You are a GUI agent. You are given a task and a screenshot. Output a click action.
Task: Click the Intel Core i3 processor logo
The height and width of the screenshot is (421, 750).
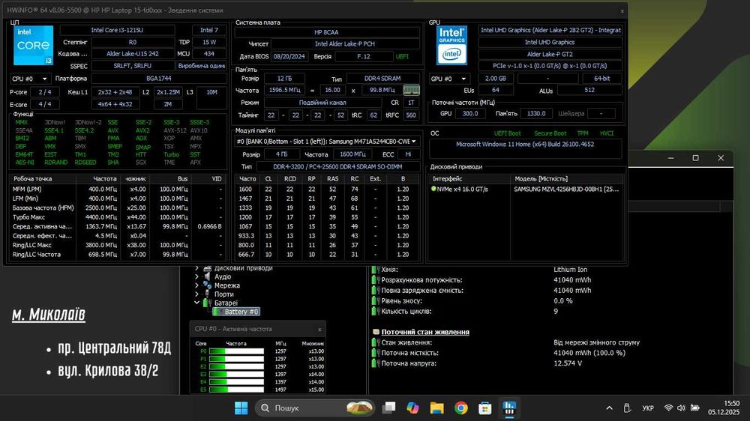coord(33,46)
